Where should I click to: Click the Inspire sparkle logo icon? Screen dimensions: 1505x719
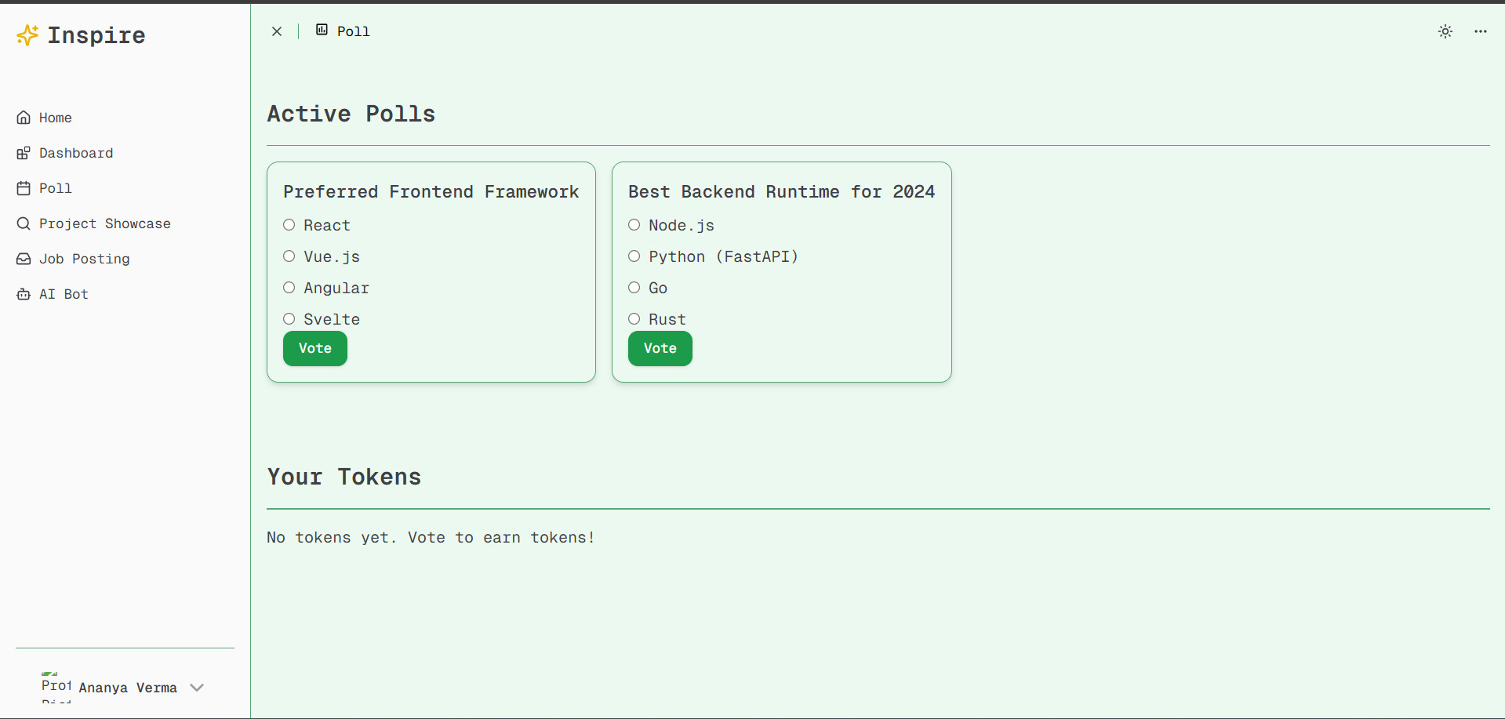(27, 34)
